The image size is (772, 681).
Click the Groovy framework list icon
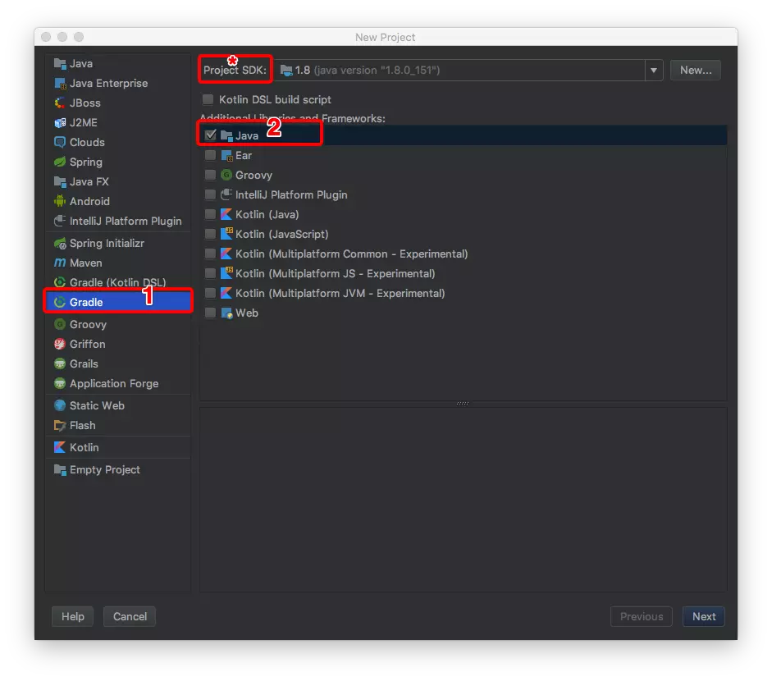coord(226,176)
